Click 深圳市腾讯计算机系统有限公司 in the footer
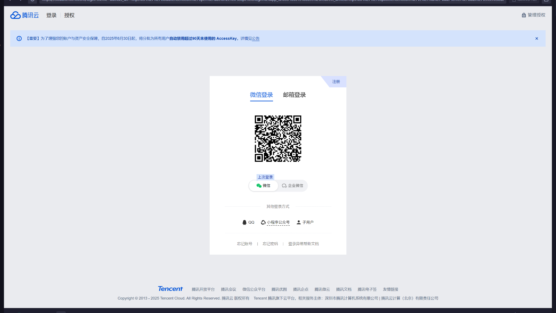The width and height of the screenshot is (556, 313). coord(352,298)
